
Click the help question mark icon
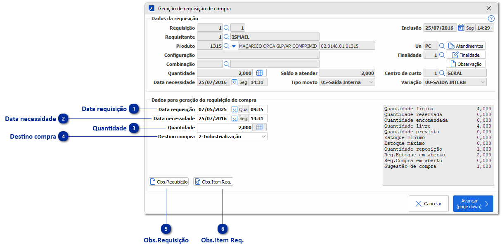(491, 19)
